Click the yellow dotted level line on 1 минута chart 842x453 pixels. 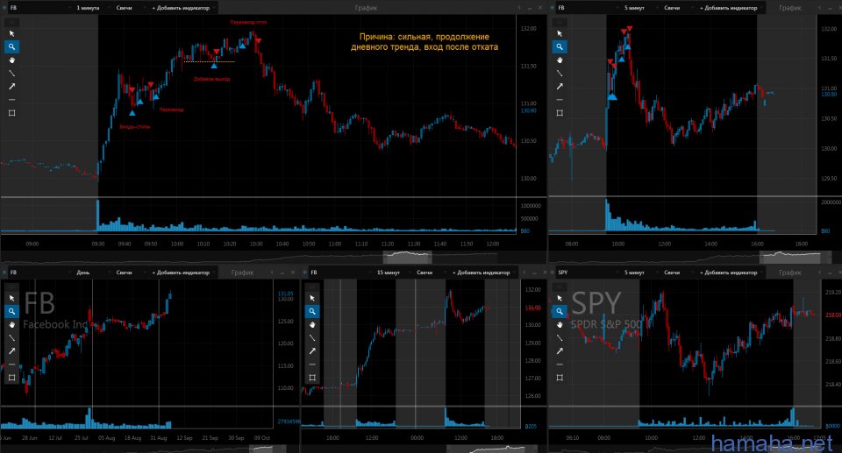click(210, 61)
